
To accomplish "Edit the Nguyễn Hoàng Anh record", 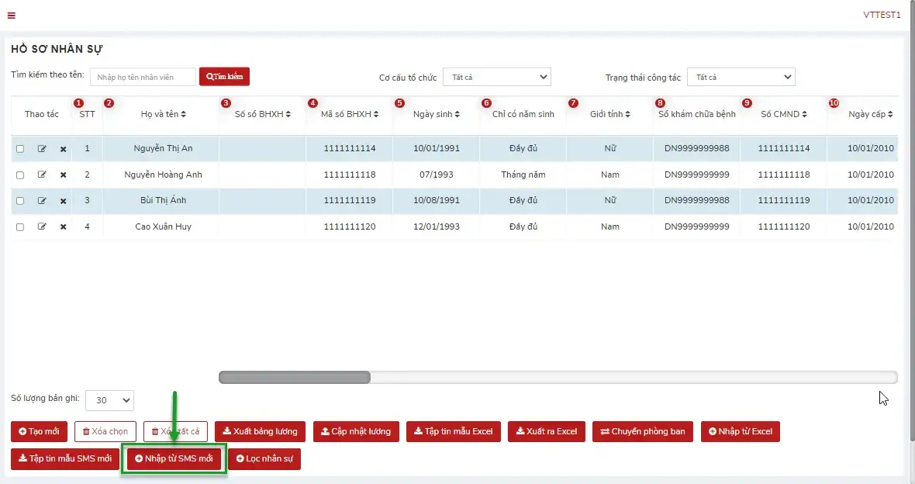I will coord(42,175).
